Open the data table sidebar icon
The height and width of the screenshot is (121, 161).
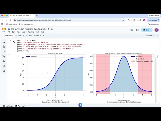click(4, 71)
